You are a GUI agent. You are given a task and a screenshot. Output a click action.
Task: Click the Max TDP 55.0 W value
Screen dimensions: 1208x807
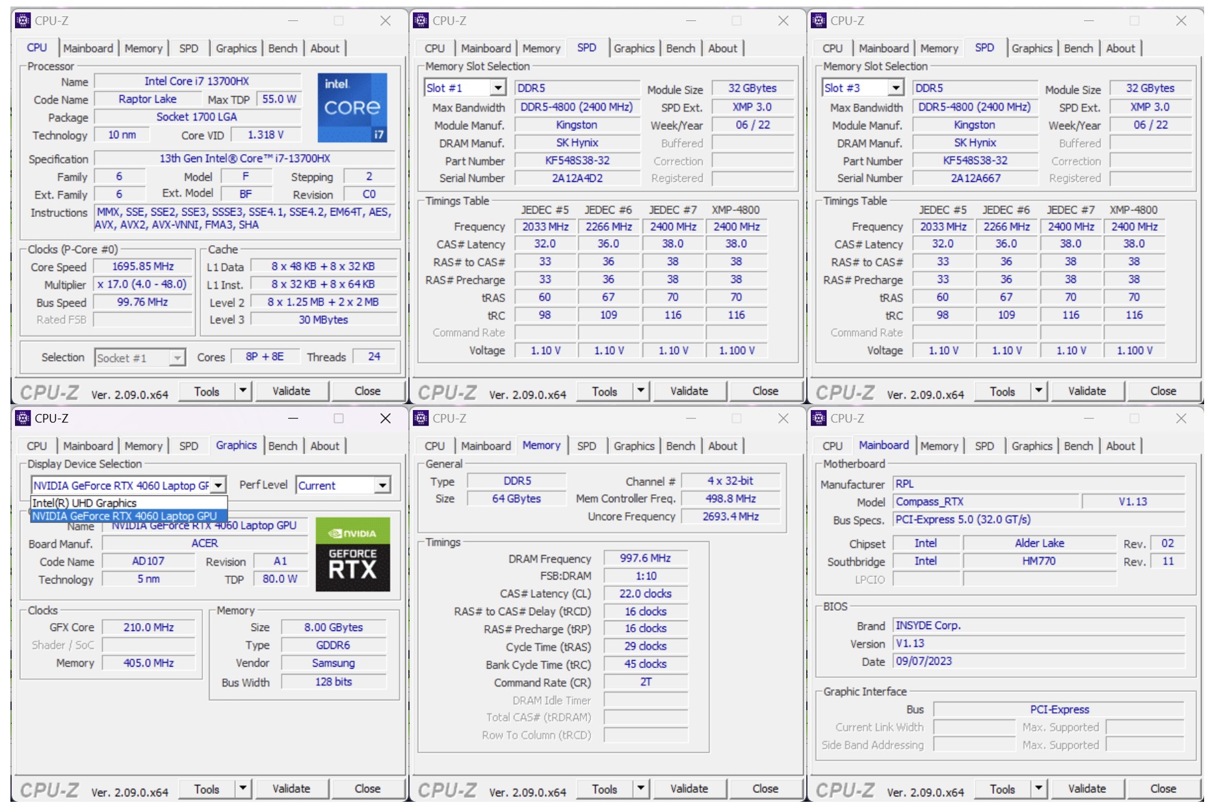279,99
